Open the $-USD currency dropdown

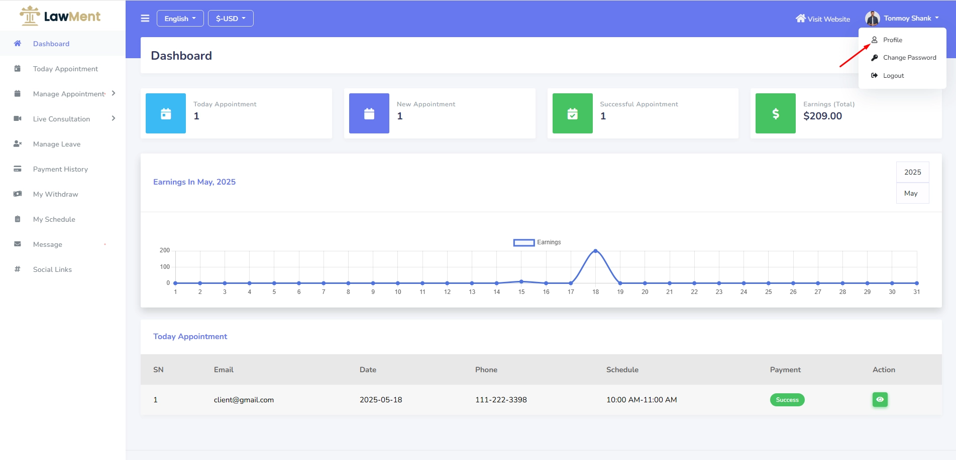231,19
